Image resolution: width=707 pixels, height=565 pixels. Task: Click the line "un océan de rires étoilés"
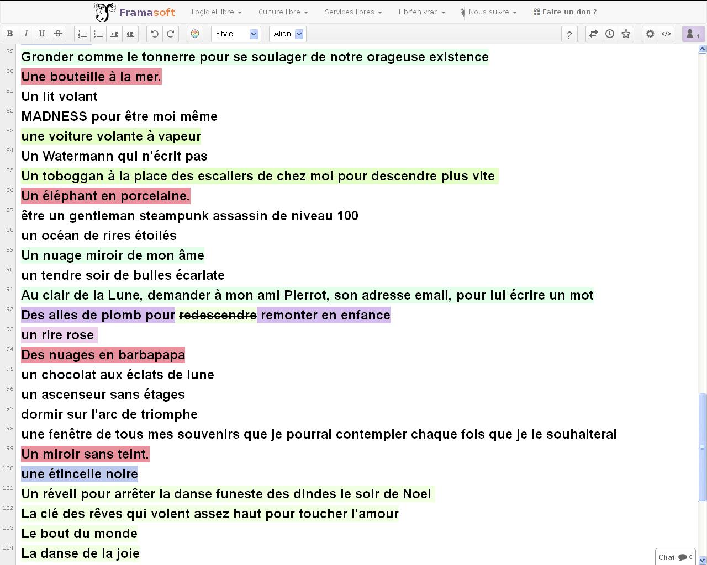(x=99, y=236)
